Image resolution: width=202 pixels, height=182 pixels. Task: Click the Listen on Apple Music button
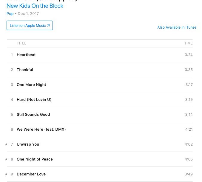click(x=30, y=25)
